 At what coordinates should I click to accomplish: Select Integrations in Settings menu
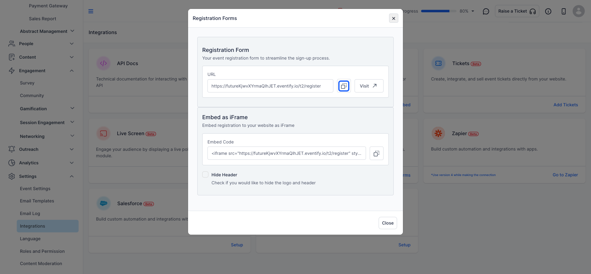pos(48,226)
